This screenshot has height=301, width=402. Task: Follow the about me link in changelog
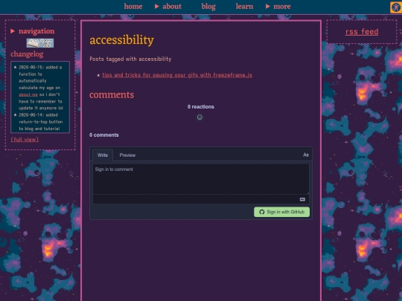click(x=28, y=94)
